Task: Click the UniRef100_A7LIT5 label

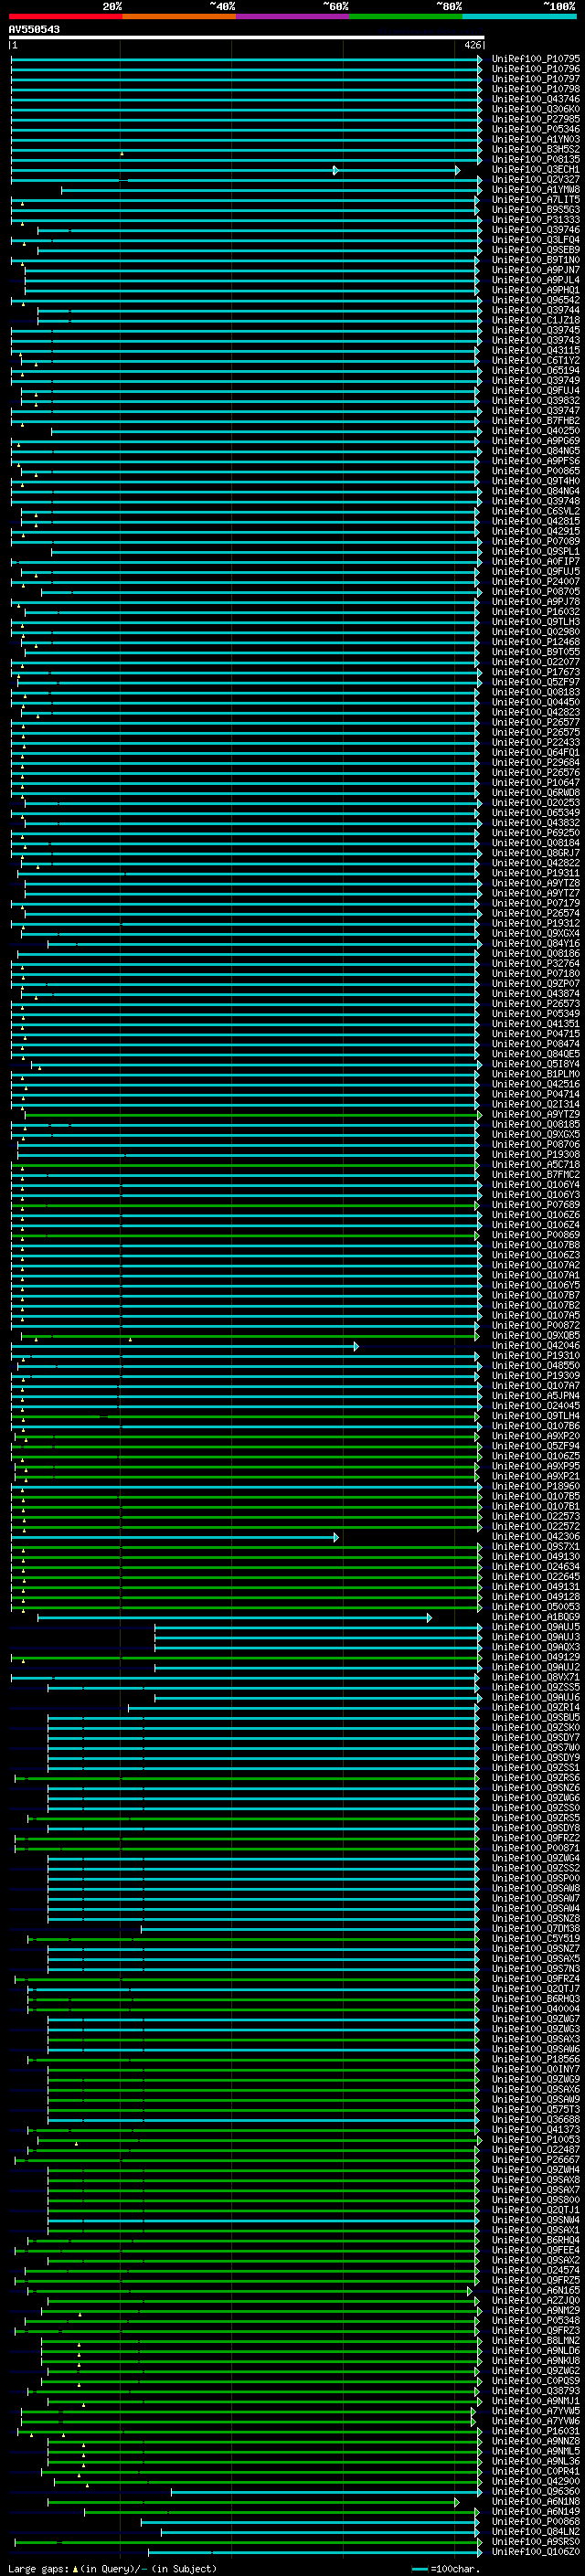Action: pos(536,200)
